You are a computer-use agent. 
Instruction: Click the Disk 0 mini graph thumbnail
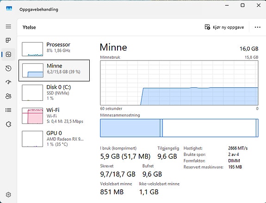click(32, 92)
